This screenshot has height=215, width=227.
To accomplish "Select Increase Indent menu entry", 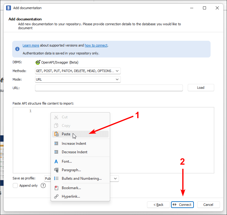I will [x=80, y=143].
